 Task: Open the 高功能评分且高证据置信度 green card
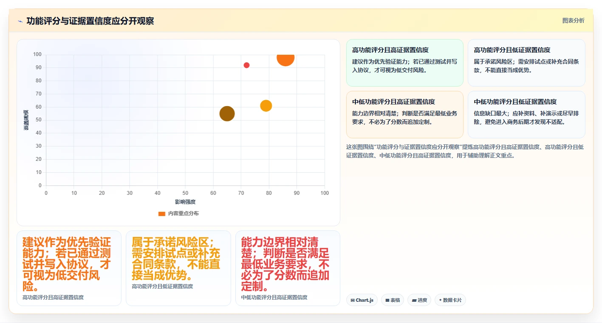click(405, 63)
